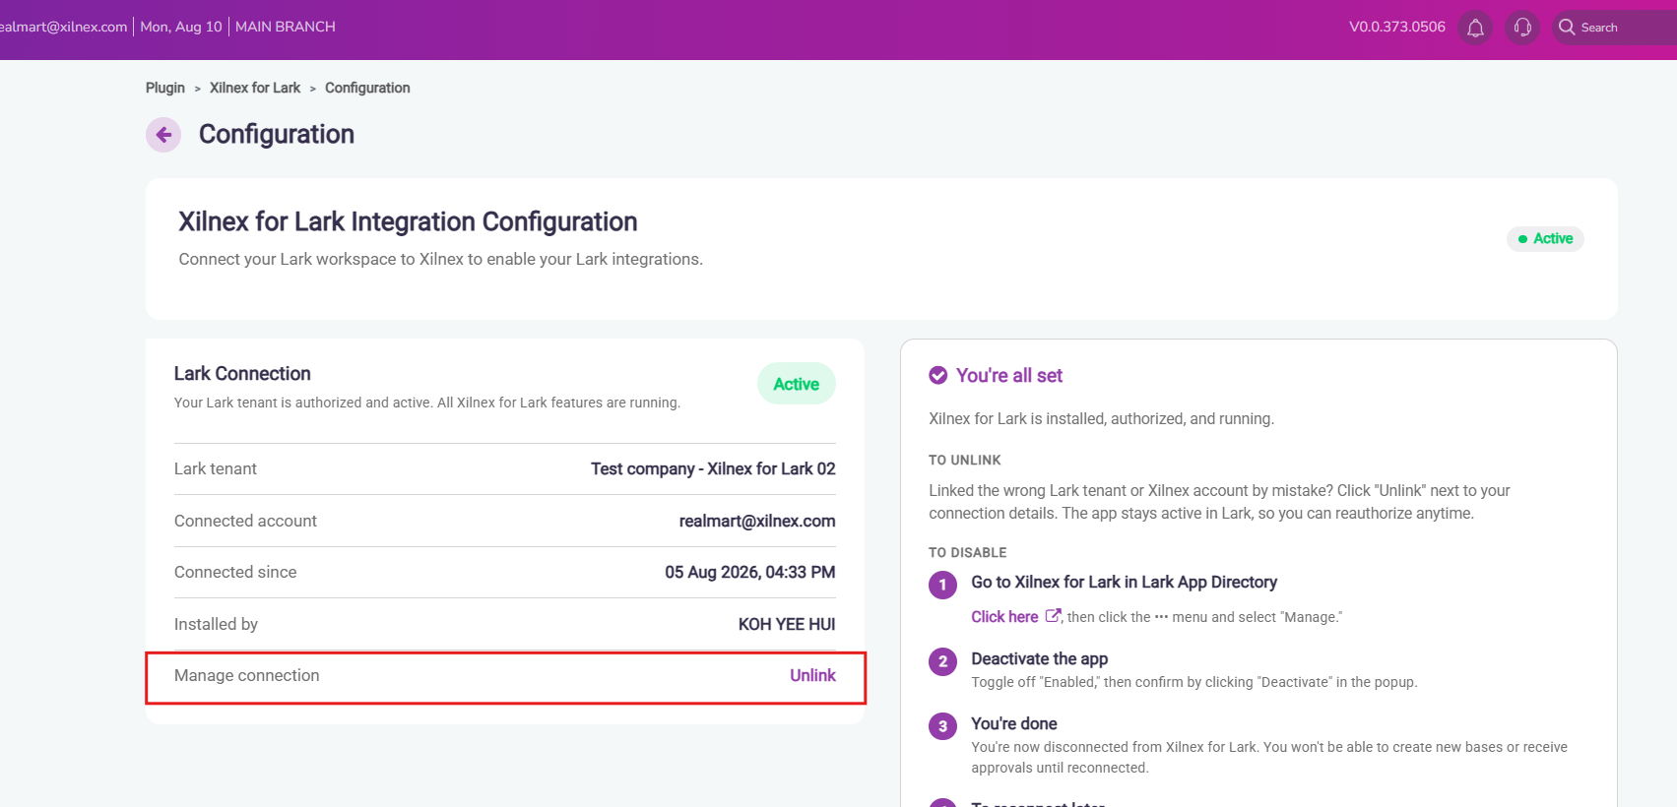Click the Manage connection label

(x=247, y=675)
